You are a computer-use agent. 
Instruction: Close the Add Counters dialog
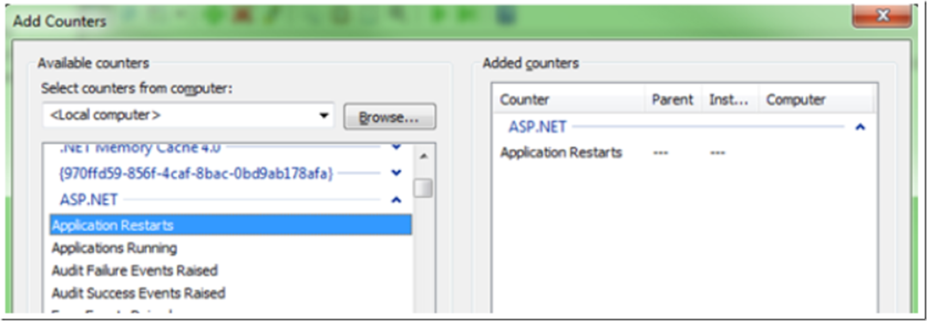pyautogui.click(x=883, y=16)
